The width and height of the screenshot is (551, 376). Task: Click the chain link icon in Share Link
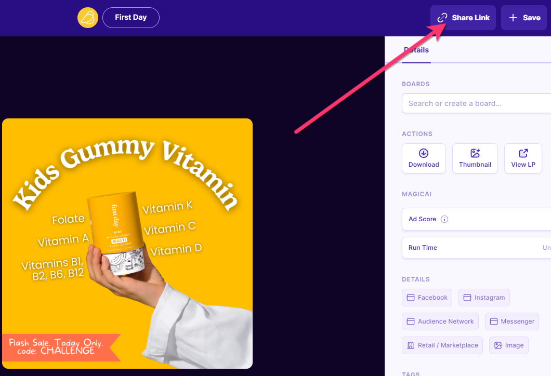tap(442, 18)
